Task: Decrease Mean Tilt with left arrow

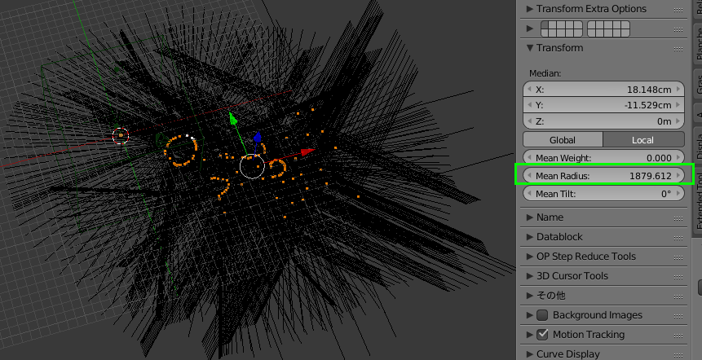Action: tap(530, 194)
